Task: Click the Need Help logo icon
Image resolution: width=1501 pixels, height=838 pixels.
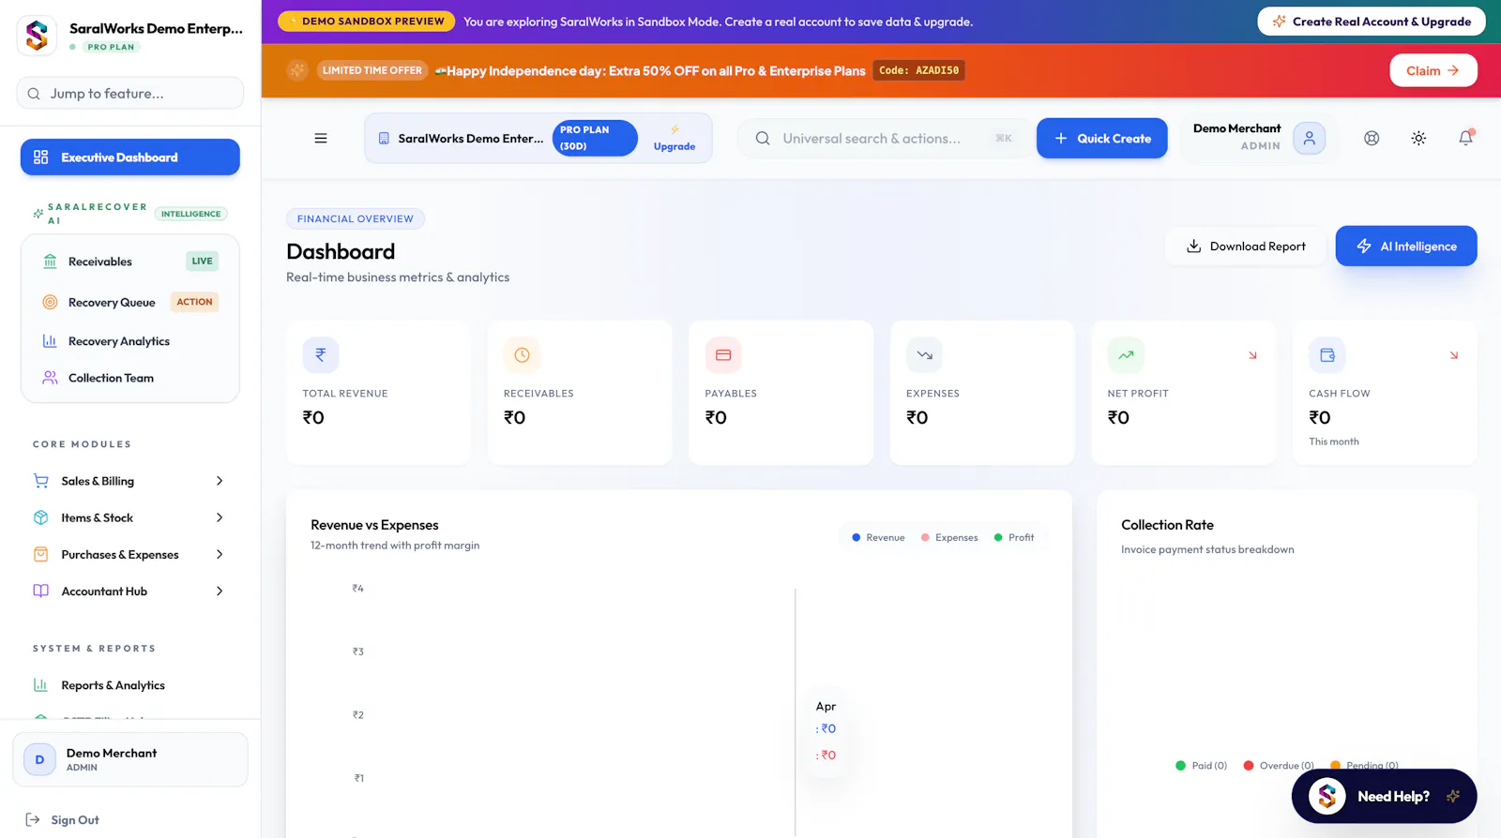Action: [1327, 797]
